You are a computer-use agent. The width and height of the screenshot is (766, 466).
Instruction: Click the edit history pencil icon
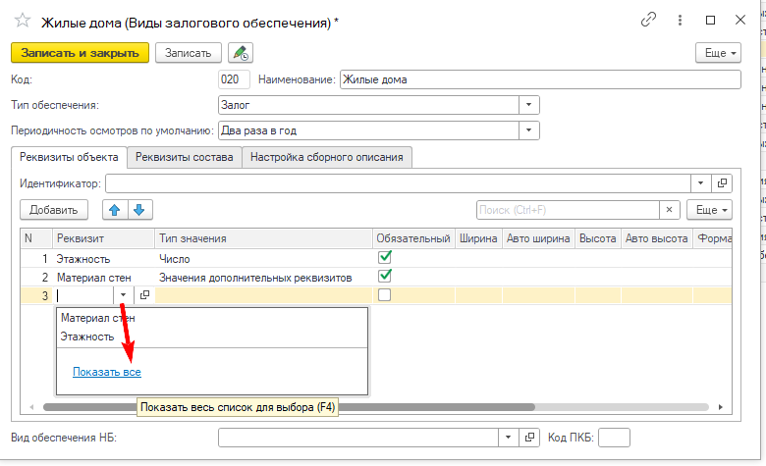pyautogui.click(x=241, y=53)
